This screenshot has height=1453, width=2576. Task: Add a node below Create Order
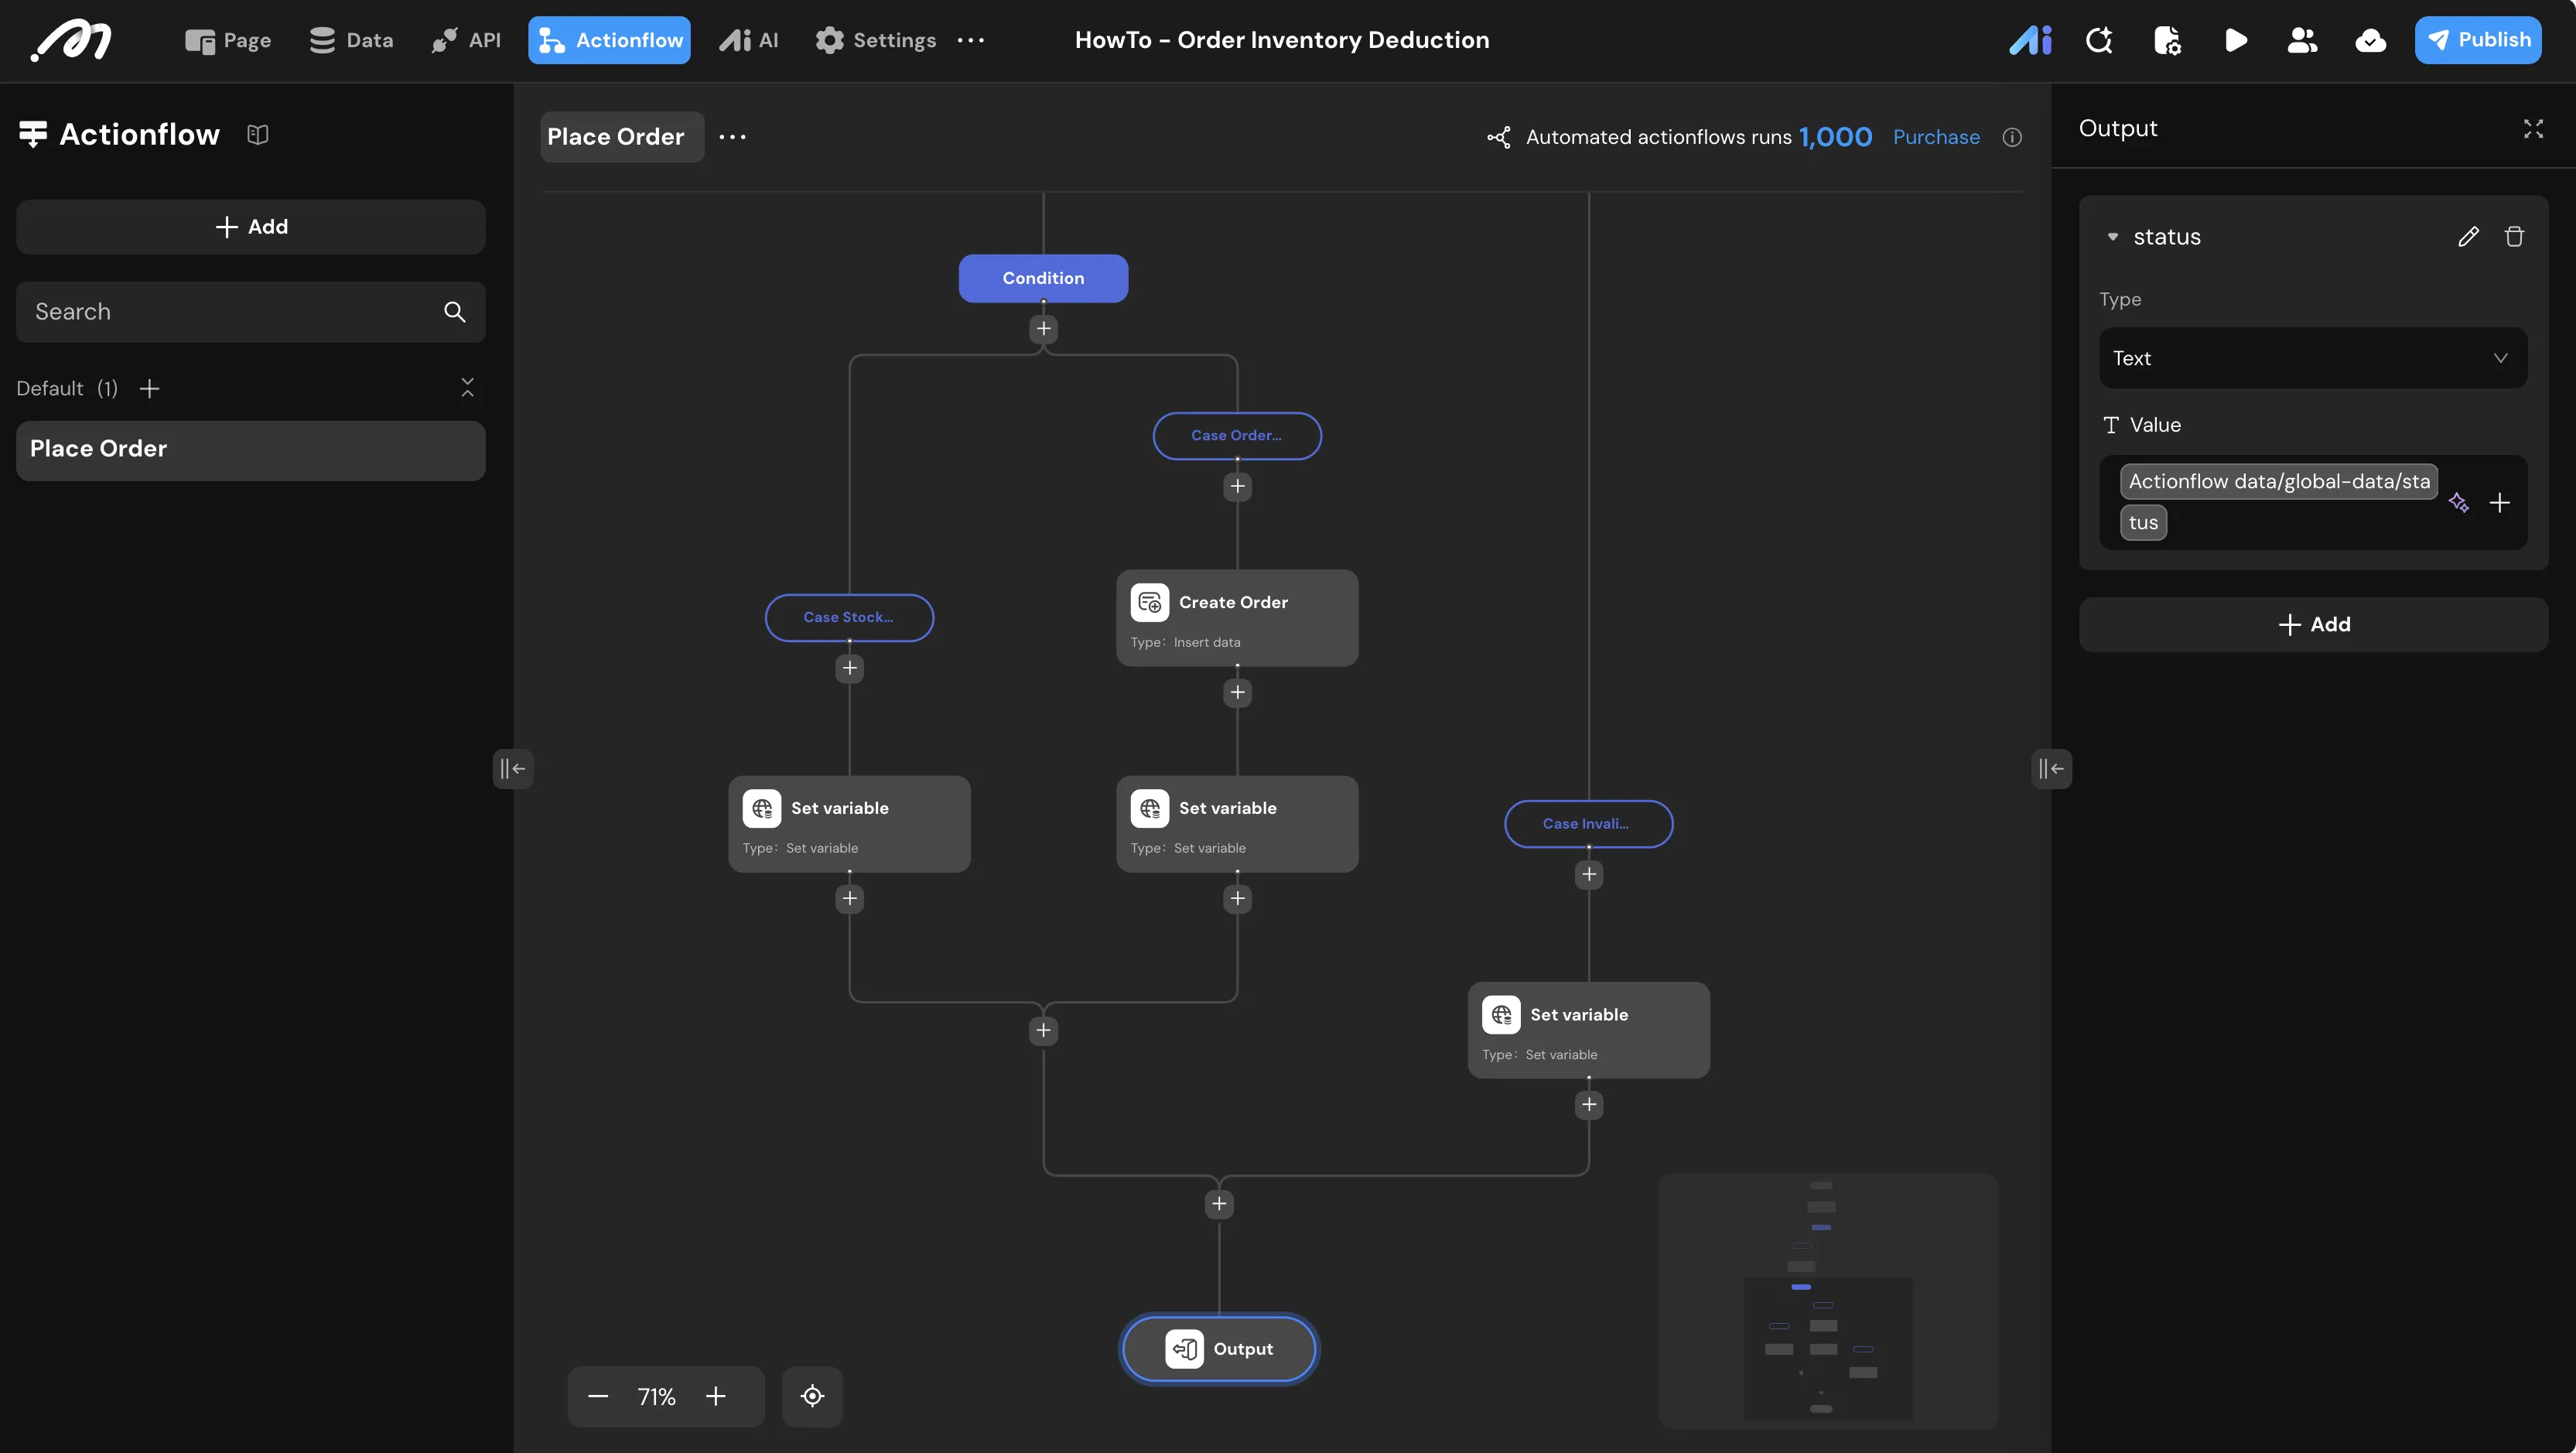coord(1237,693)
